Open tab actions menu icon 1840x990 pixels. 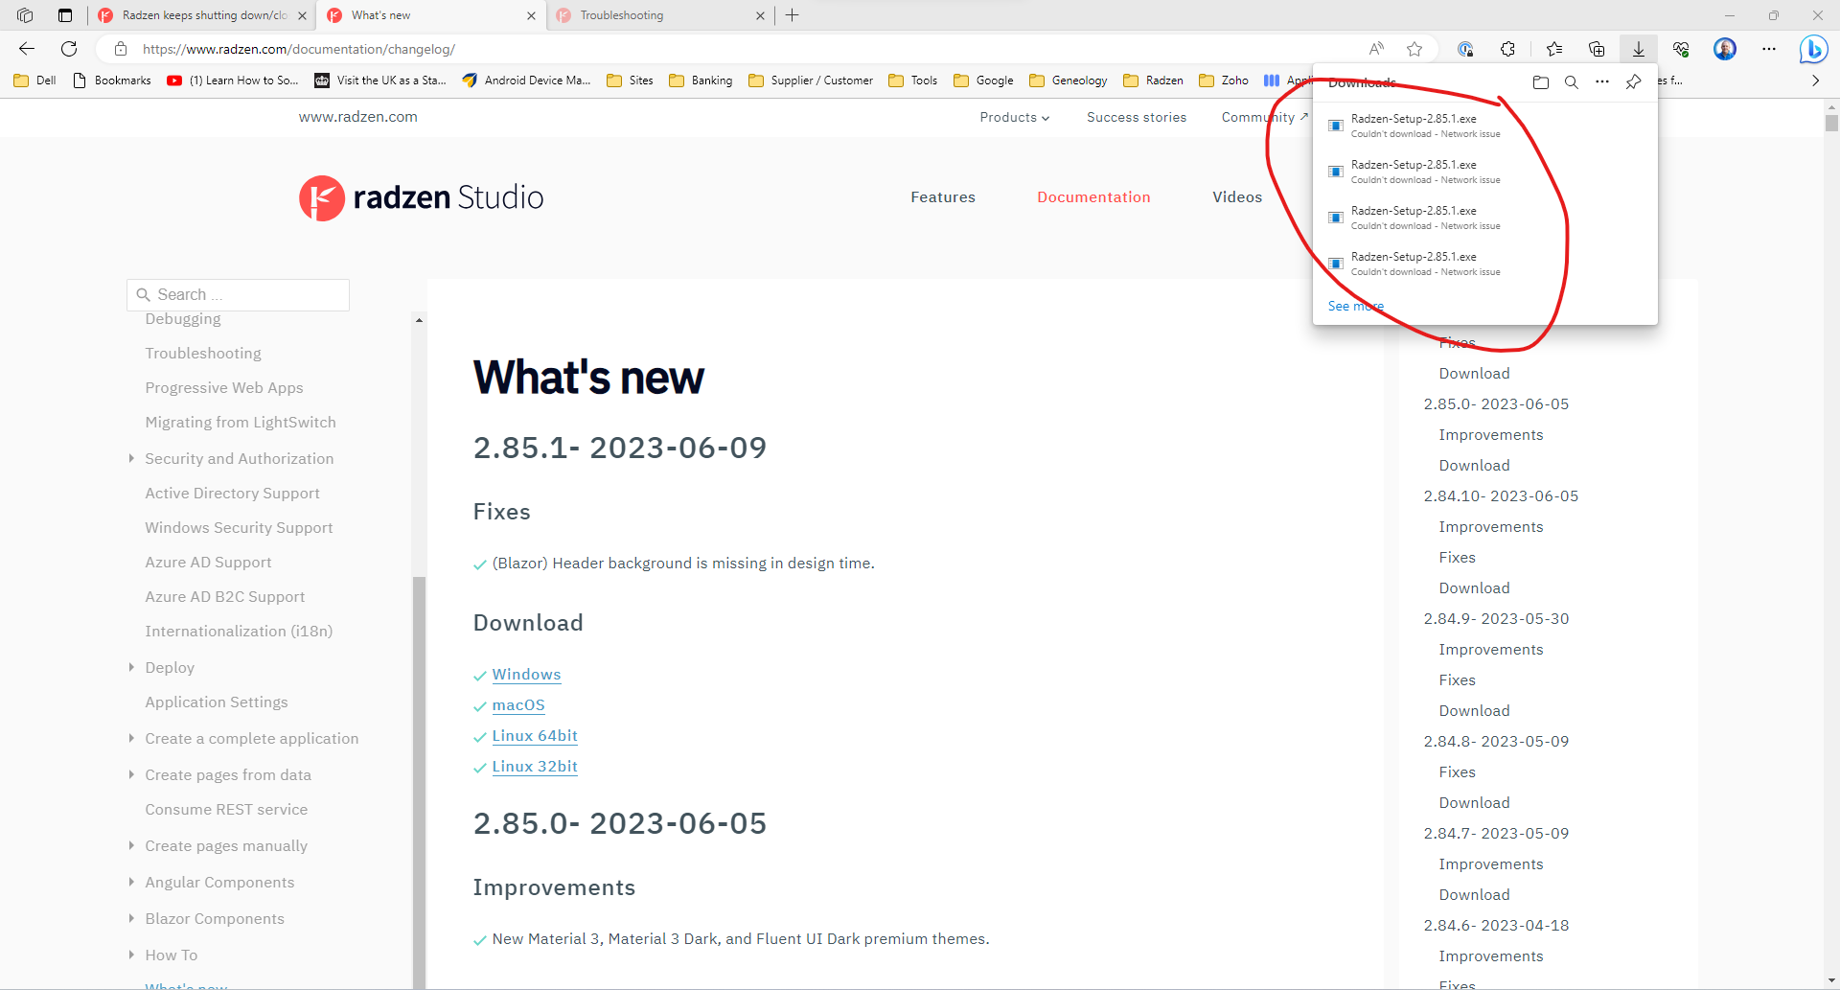[x=65, y=15]
